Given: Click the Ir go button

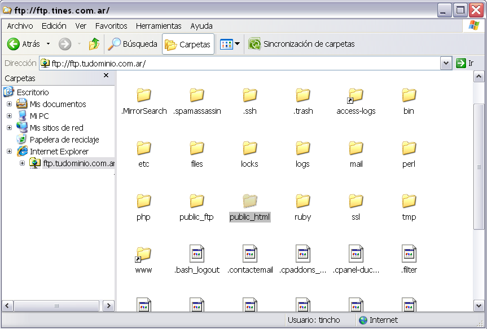Looking at the screenshot, I should (465, 63).
